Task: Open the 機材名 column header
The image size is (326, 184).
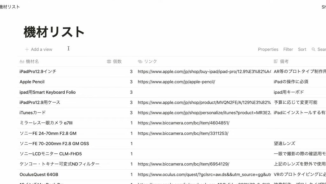Action: coord(61,62)
